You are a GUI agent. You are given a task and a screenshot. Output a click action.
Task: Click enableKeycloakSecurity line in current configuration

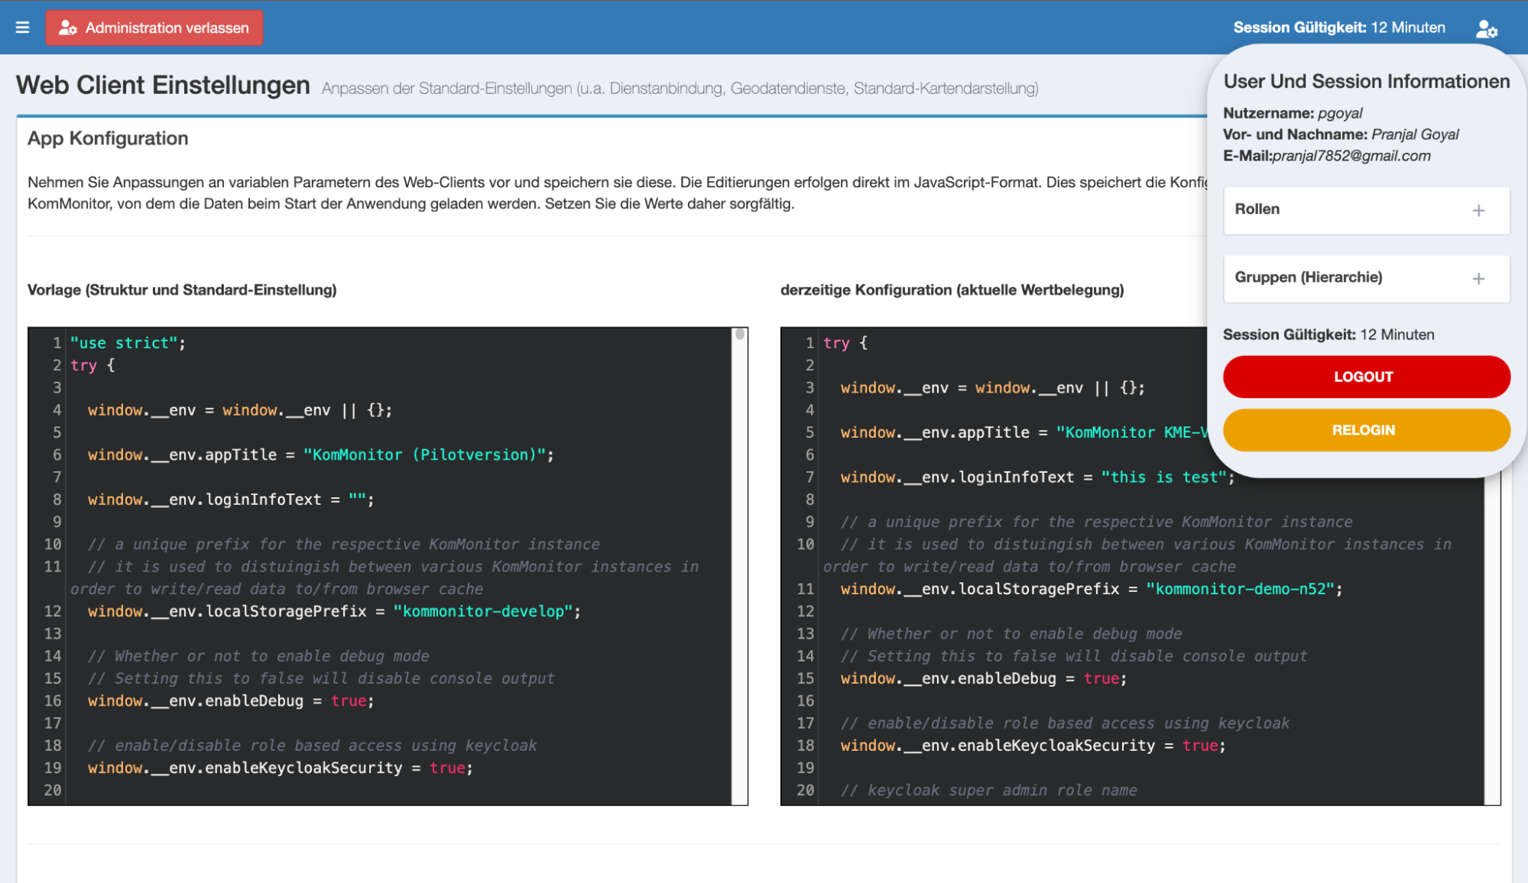[x=1033, y=746]
